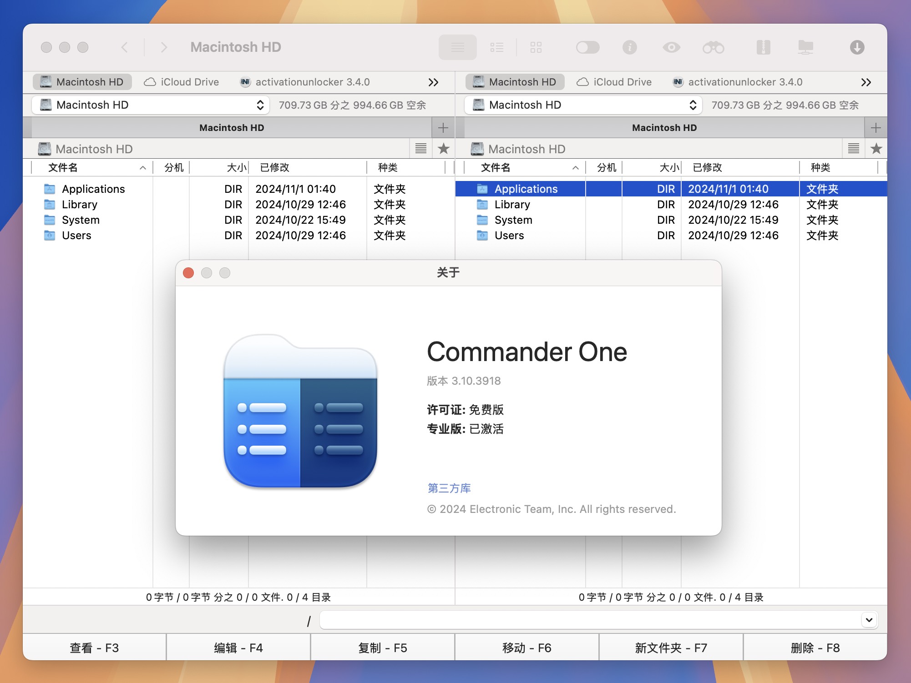Switch to thumbnail grid view icon
The width and height of the screenshot is (911, 683).
click(x=536, y=47)
